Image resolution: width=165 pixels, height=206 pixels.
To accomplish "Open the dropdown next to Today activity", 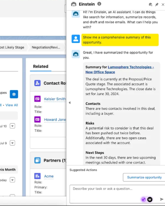I will pos(12,180).
